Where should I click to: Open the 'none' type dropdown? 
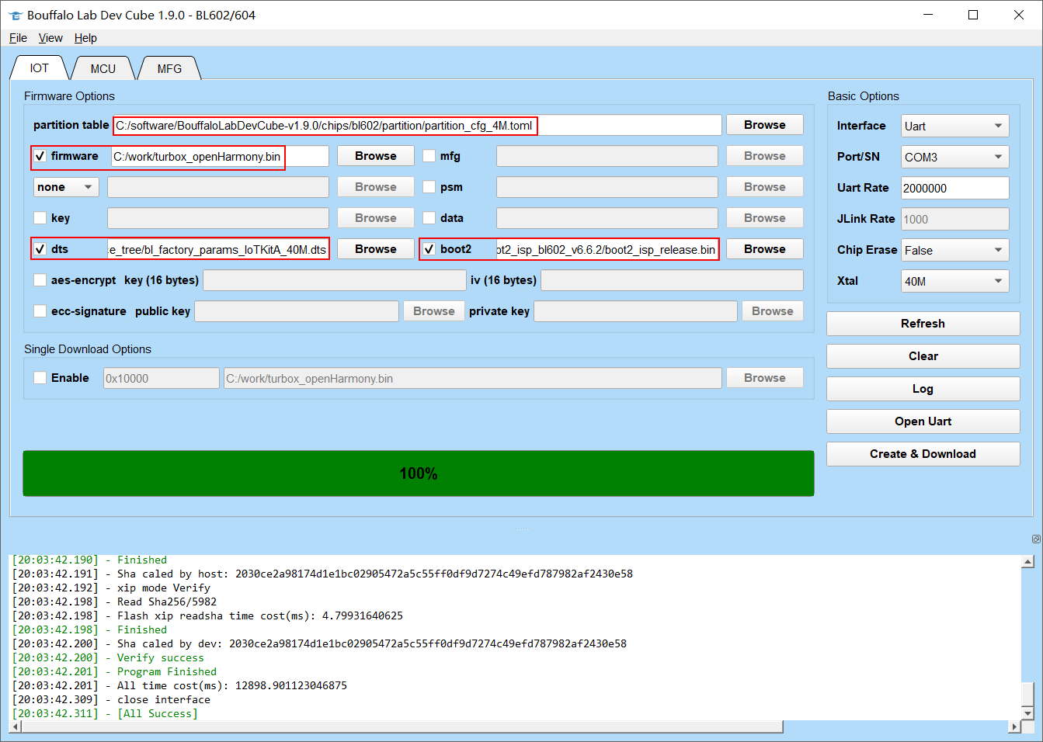[x=66, y=187]
